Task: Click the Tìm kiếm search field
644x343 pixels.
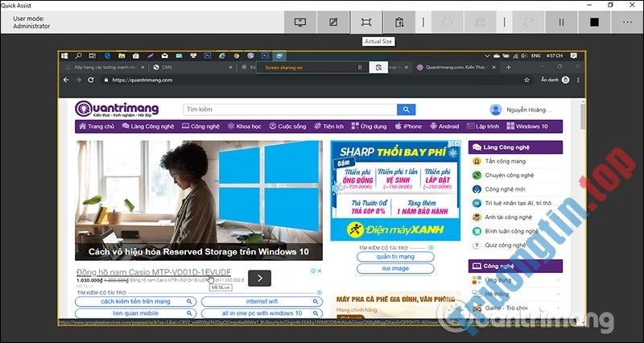Action: [x=290, y=110]
